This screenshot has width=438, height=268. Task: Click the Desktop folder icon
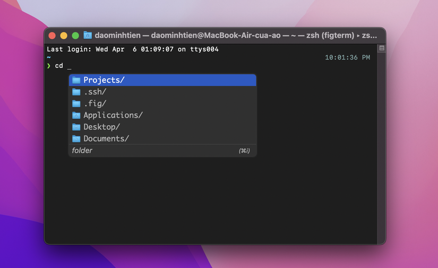tap(76, 127)
